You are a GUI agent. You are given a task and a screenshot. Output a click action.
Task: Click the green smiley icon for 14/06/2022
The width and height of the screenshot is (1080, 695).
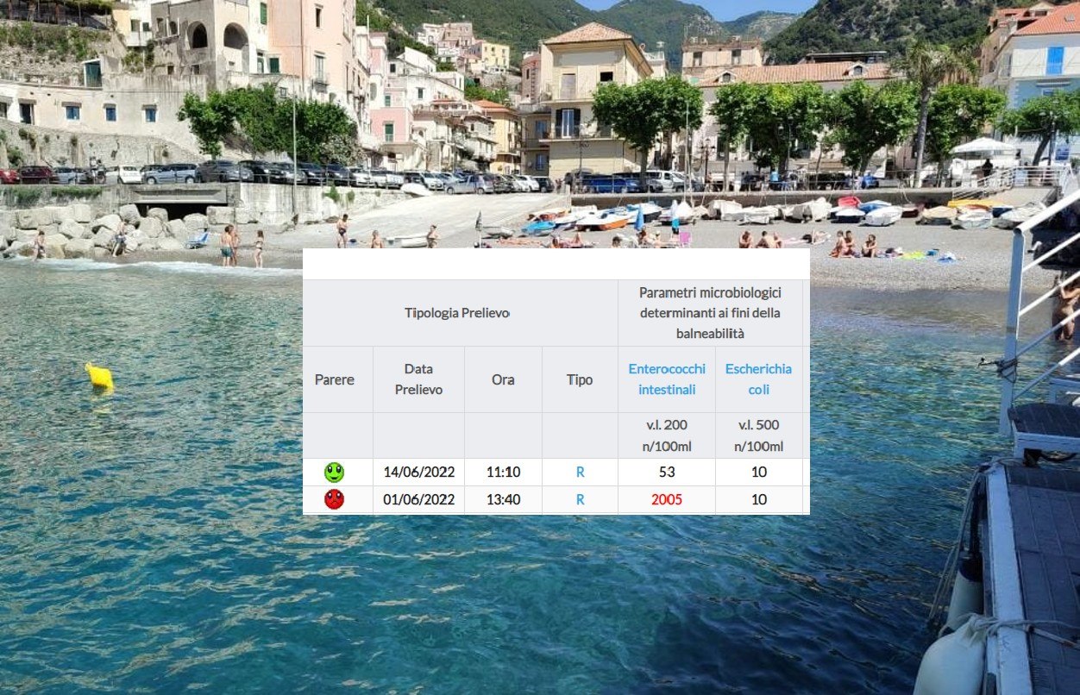coord(334,473)
